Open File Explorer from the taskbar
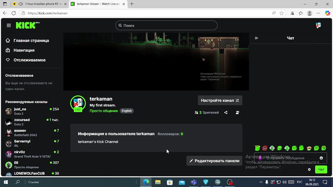Screen dimensions: 333x187 pyautogui.click(x=158, y=182)
